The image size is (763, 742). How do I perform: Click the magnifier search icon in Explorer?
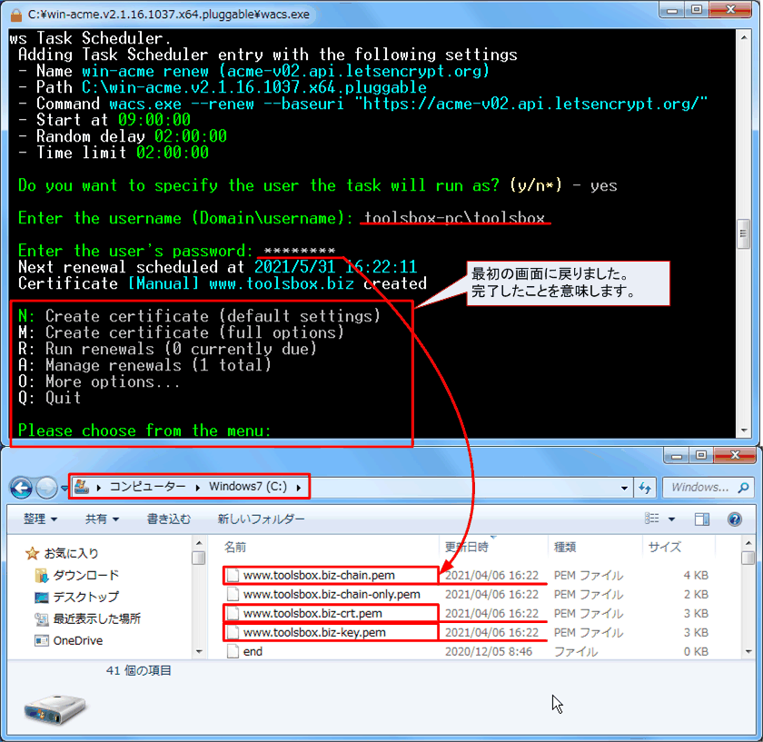click(x=744, y=488)
